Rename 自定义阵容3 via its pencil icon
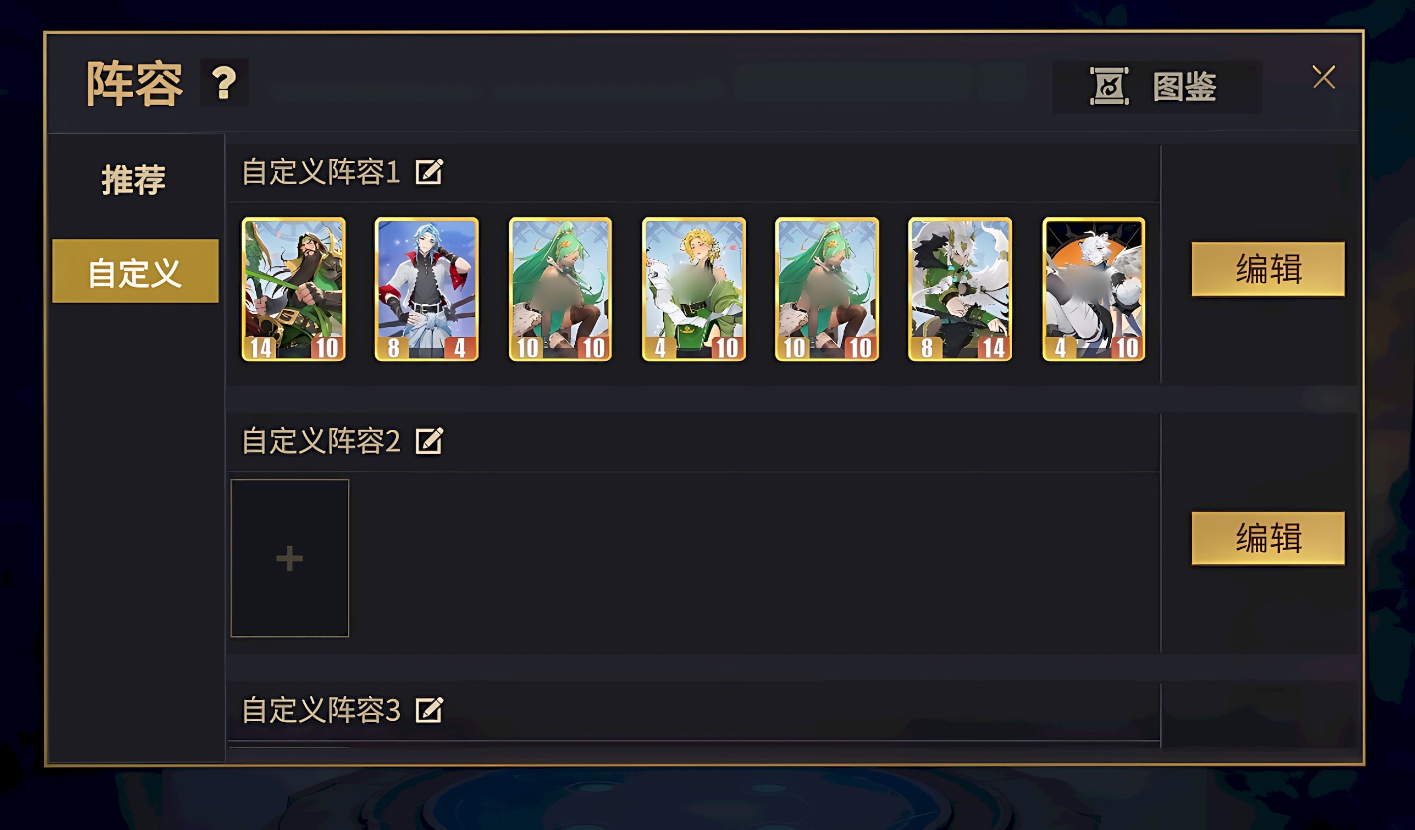 (x=429, y=710)
